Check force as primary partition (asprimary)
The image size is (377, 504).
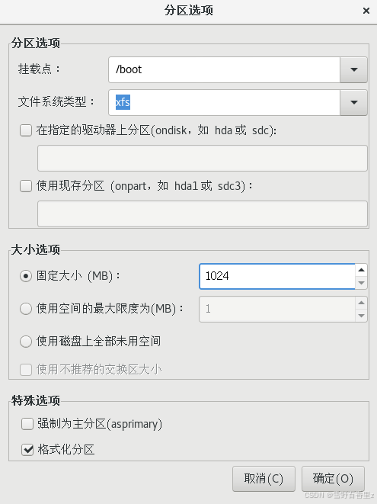click(27, 424)
